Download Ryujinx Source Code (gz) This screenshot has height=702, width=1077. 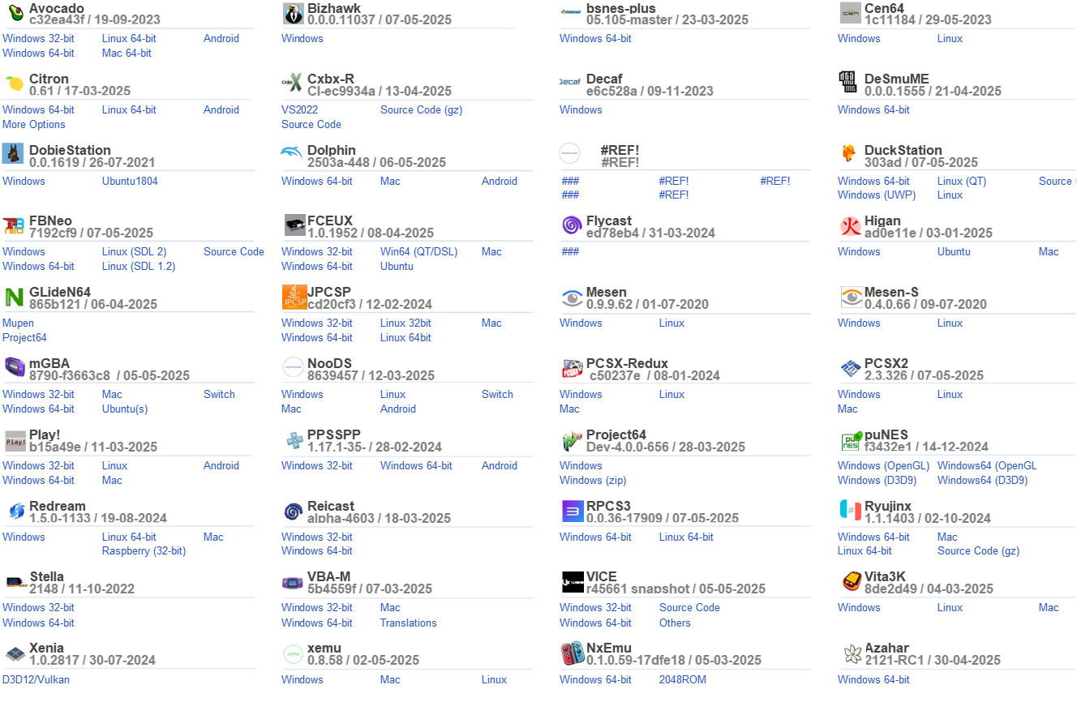978,550
